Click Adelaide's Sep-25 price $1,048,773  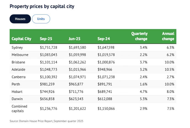[x=49, y=69]
